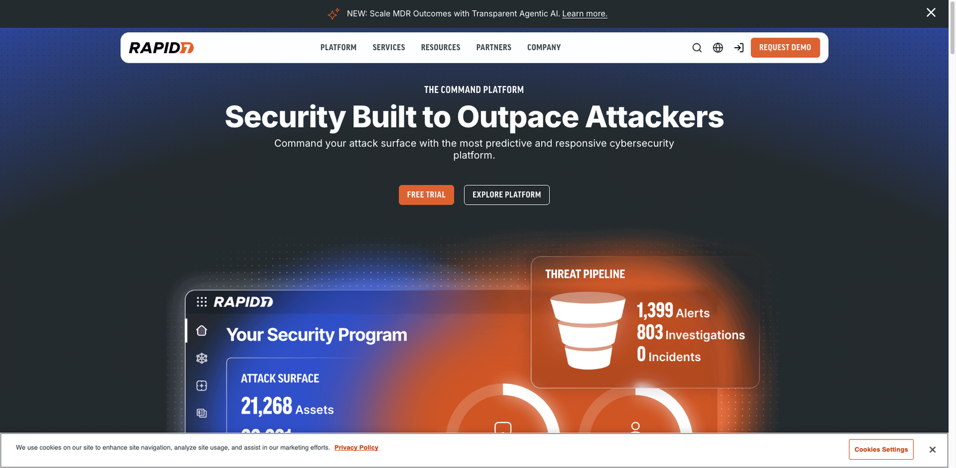The width and height of the screenshot is (956, 468).
Task: Follow the Learn more link
Action: [584, 14]
